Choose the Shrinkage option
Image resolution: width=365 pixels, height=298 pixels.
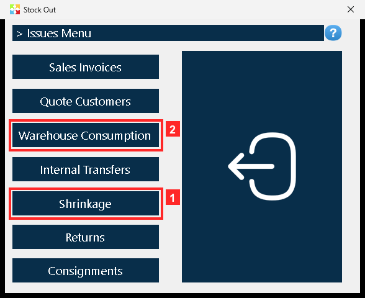click(x=86, y=204)
